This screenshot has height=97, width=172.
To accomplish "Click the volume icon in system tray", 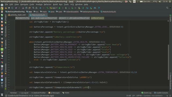I will pyautogui.click(x=160, y=2).
